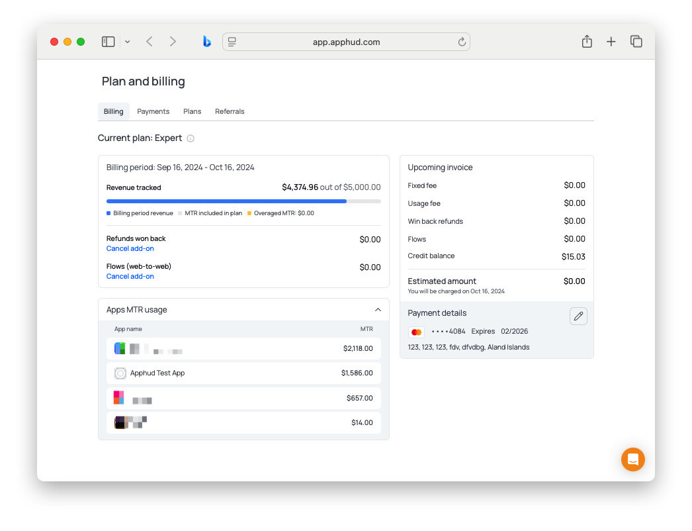The image size is (692, 531).
Task: Select the Referrals tab
Action: coord(230,111)
